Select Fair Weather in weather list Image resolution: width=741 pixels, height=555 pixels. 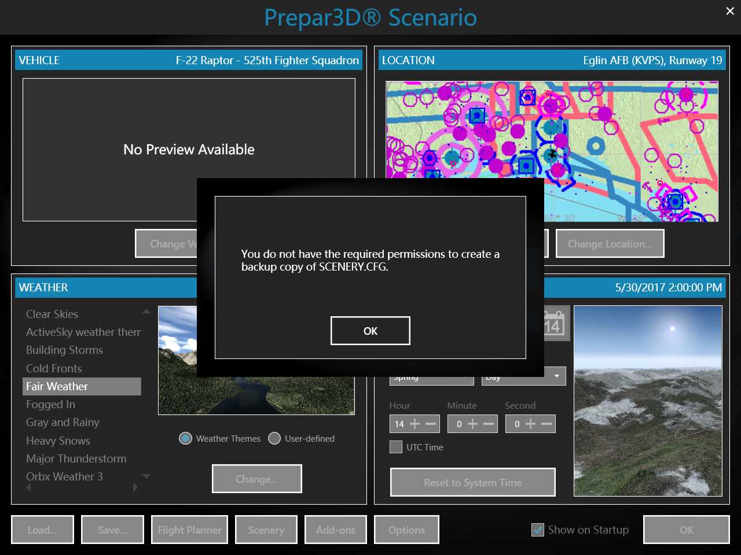[82, 386]
